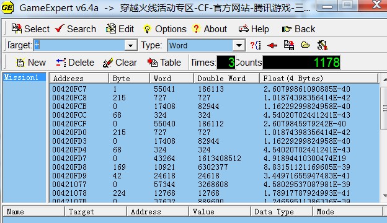Click the Name column header in lower table
Screen dimensions: 387x223
point(33,212)
